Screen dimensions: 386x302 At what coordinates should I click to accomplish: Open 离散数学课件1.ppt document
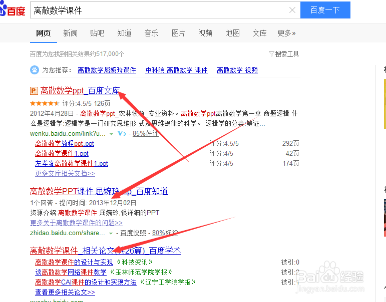[x=62, y=153]
